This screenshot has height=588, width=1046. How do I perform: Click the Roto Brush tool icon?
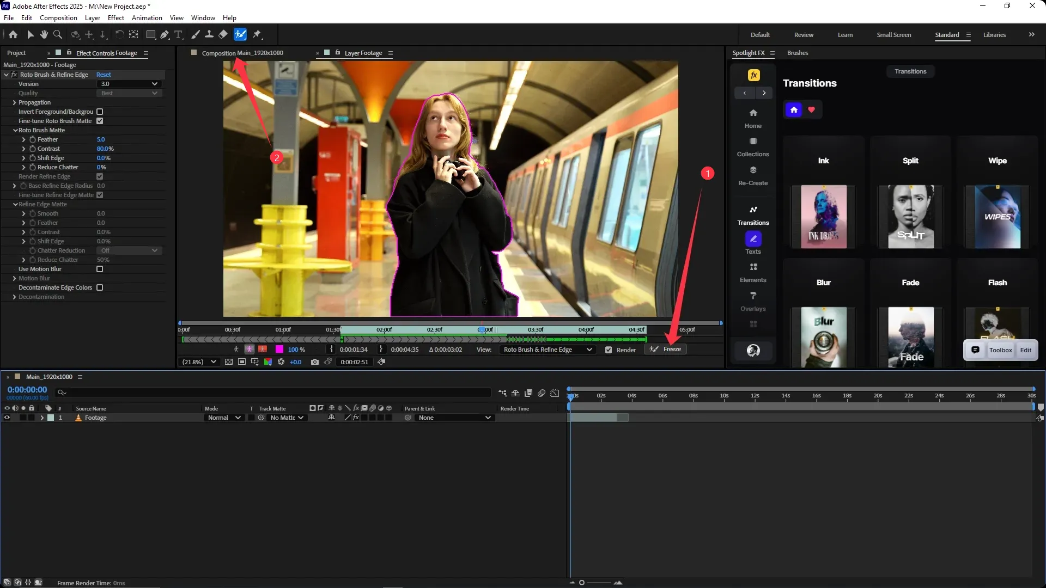coord(240,34)
